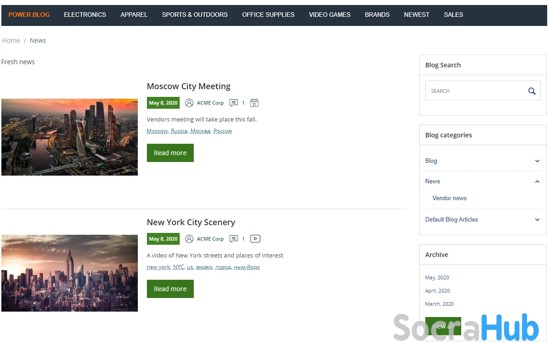Collapse the News category chevron
Screen dimensions: 549x343
tap(537, 182)
